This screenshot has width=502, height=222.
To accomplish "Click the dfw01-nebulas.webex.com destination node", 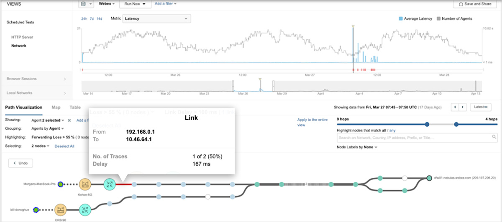I will tap(429, 178).
